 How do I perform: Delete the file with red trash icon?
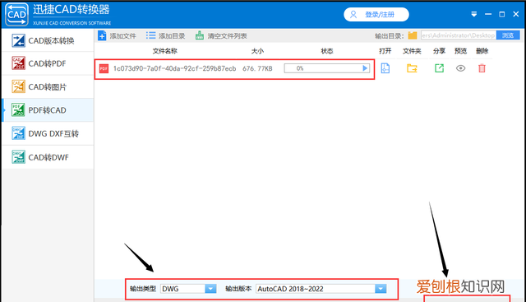pyautogui.click(x=482, y=68)
